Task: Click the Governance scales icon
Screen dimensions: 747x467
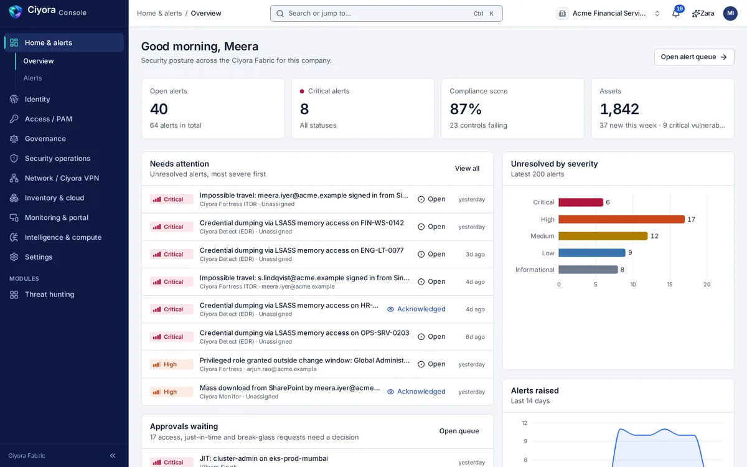Action: (x=14, y=139)
